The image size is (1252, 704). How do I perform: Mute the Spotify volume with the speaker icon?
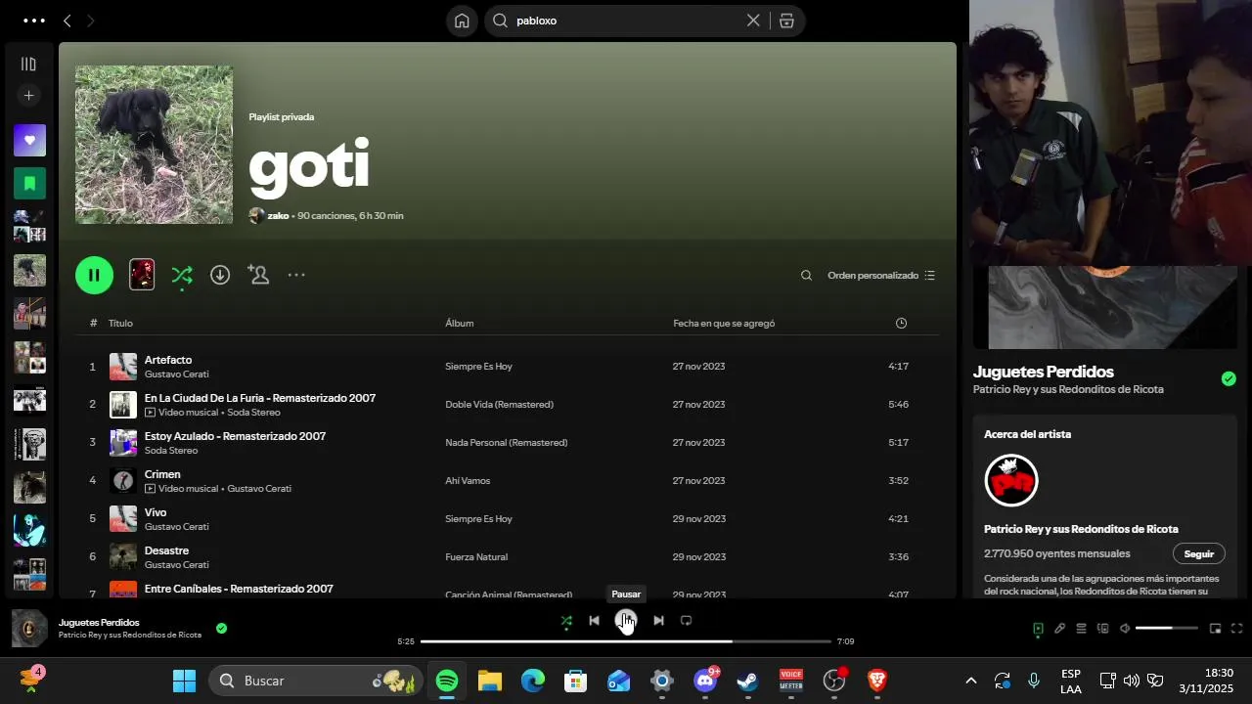pos(1124,629)
